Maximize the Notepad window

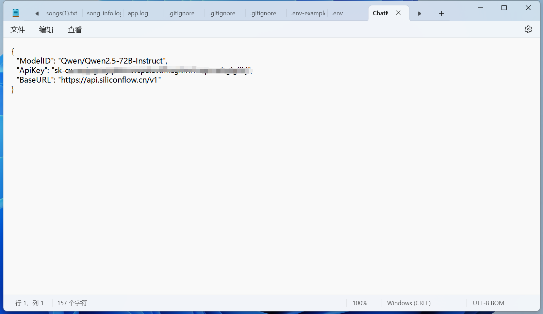(x=504, y=8)
